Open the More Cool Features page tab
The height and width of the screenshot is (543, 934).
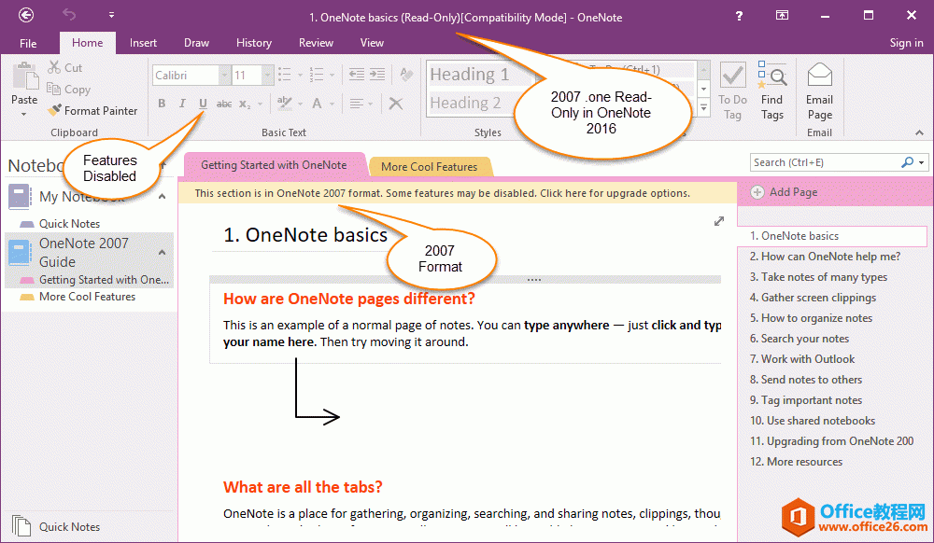[x=430, y=166]
